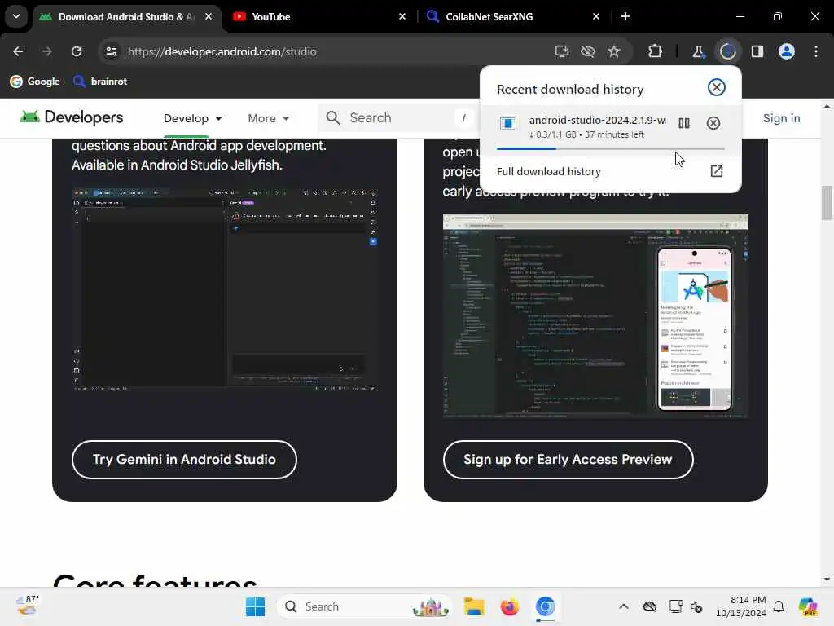Click the developer site Search field
Screen dimensions: 834x626
coord(399,117)
